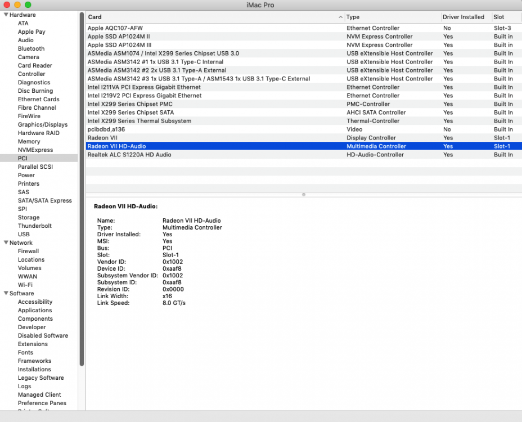Screen dimensions: 522x422
Task: Sort by the Type column header
Action: coord(353,17)
